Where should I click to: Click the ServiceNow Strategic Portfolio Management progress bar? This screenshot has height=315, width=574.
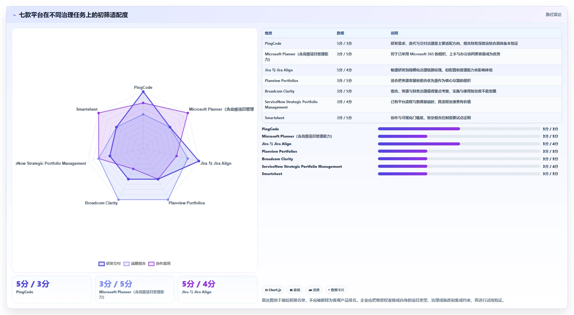click(459, 166)
